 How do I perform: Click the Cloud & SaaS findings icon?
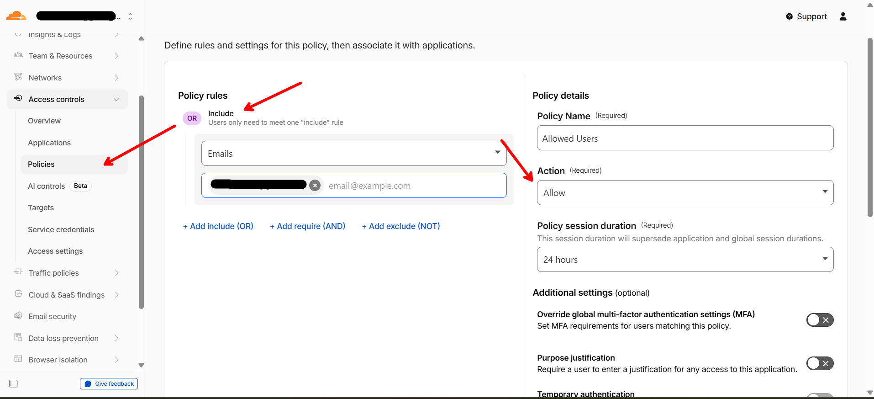coord(18,294)
